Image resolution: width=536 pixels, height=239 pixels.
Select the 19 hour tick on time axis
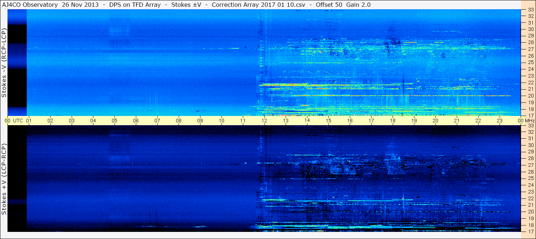(x=414, y=121)
